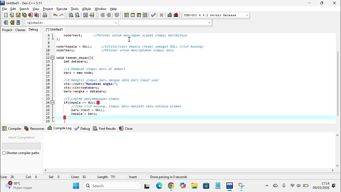
Task: Click the Rebuild All toolbar icon
Action: click(145, 15)
